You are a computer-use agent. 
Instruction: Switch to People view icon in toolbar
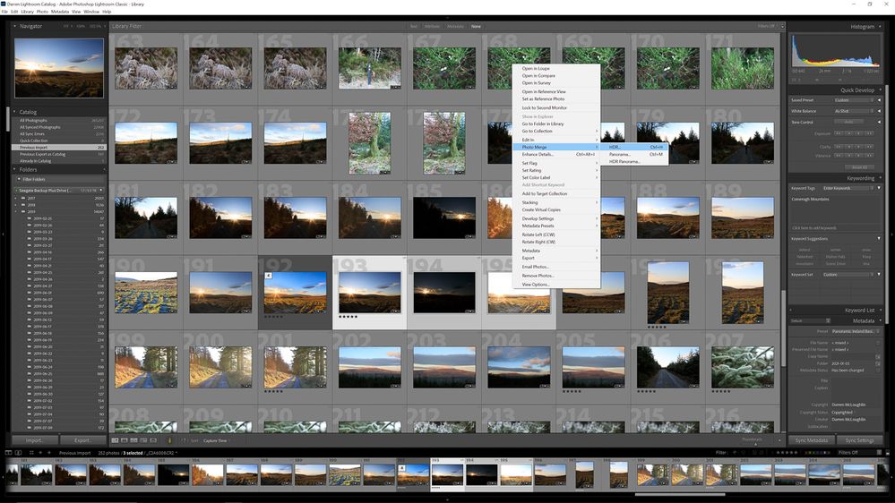[x=153, y=440]
